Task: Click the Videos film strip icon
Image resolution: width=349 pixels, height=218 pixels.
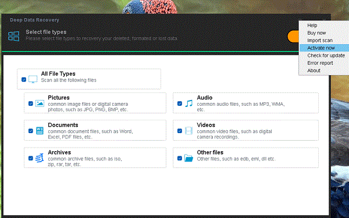Action: click(x=188, y=131)
